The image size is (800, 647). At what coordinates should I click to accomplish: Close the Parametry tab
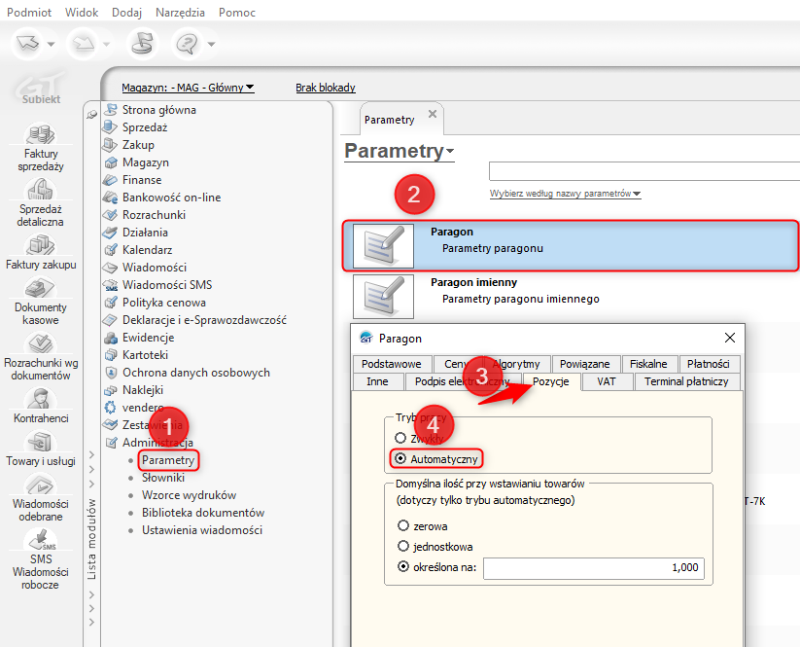pos(433,114)
